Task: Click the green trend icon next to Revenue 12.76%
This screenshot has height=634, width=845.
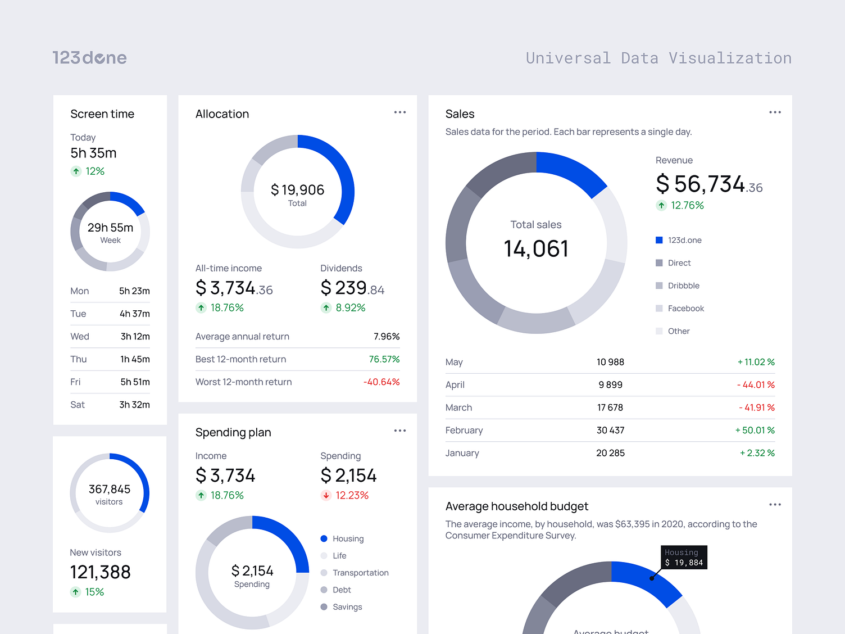Action: (661, 205)
